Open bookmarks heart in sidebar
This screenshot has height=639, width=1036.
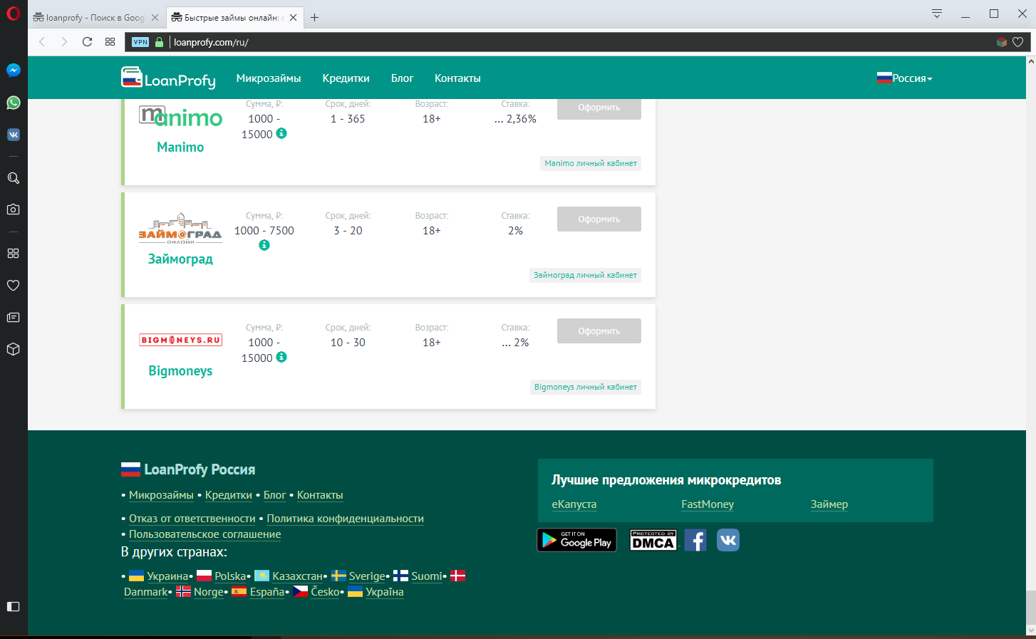pyautogui.click(x=14, y=285)
